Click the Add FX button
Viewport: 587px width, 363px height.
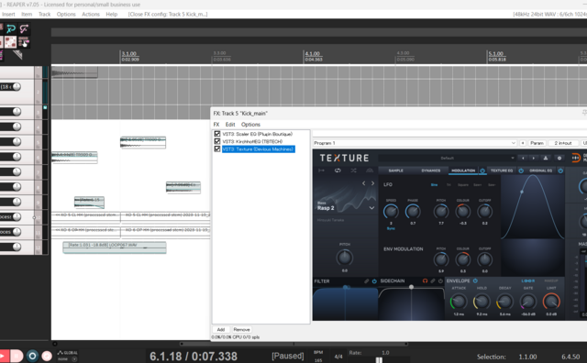221,330
